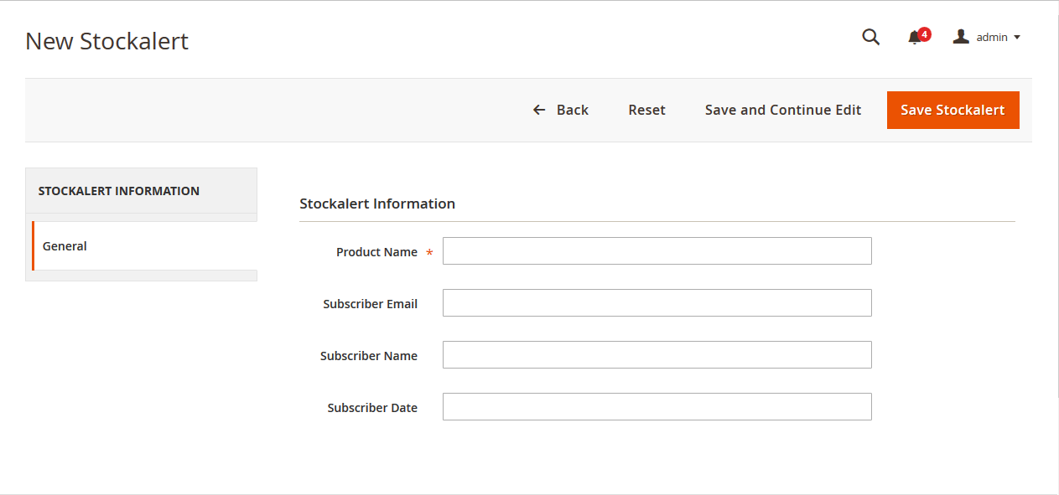
Task: Click the Subscriber Email label
Action: coord(370,304)
